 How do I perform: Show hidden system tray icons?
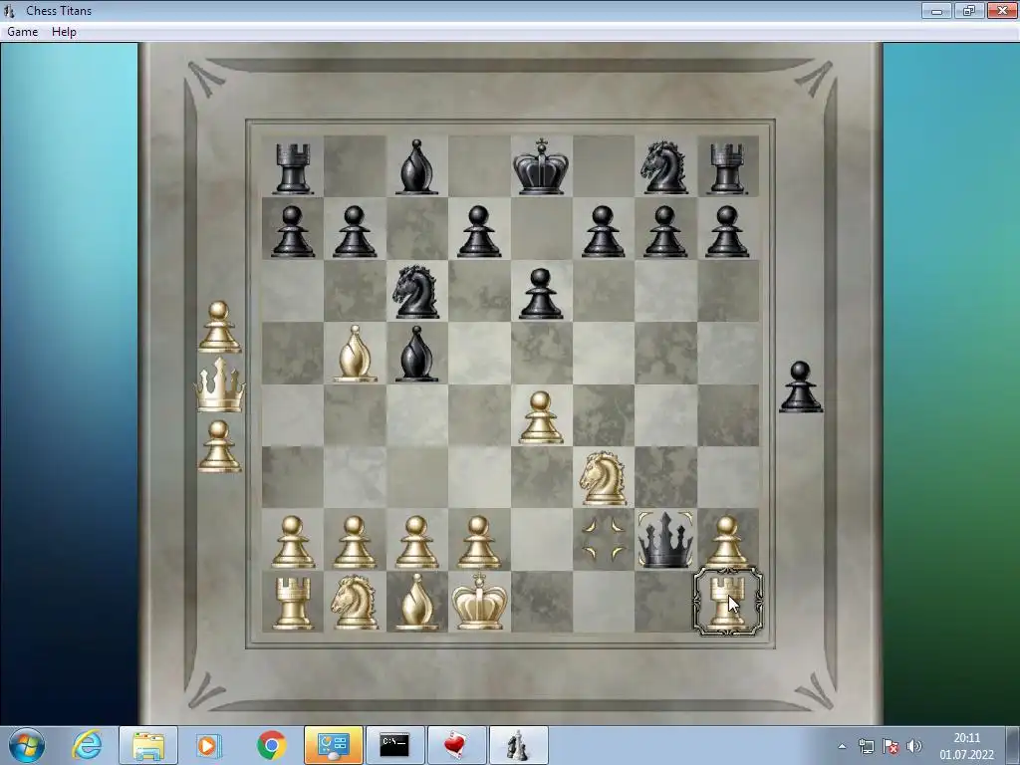[842, 746]
